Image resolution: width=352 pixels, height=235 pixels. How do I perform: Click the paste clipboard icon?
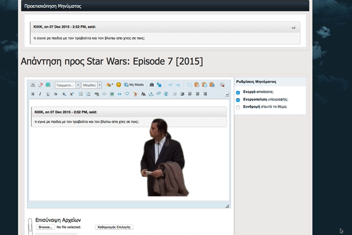pos(197,85)
